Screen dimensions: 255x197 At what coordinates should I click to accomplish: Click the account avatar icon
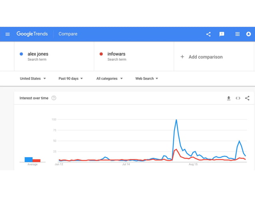tap(249, 34)
